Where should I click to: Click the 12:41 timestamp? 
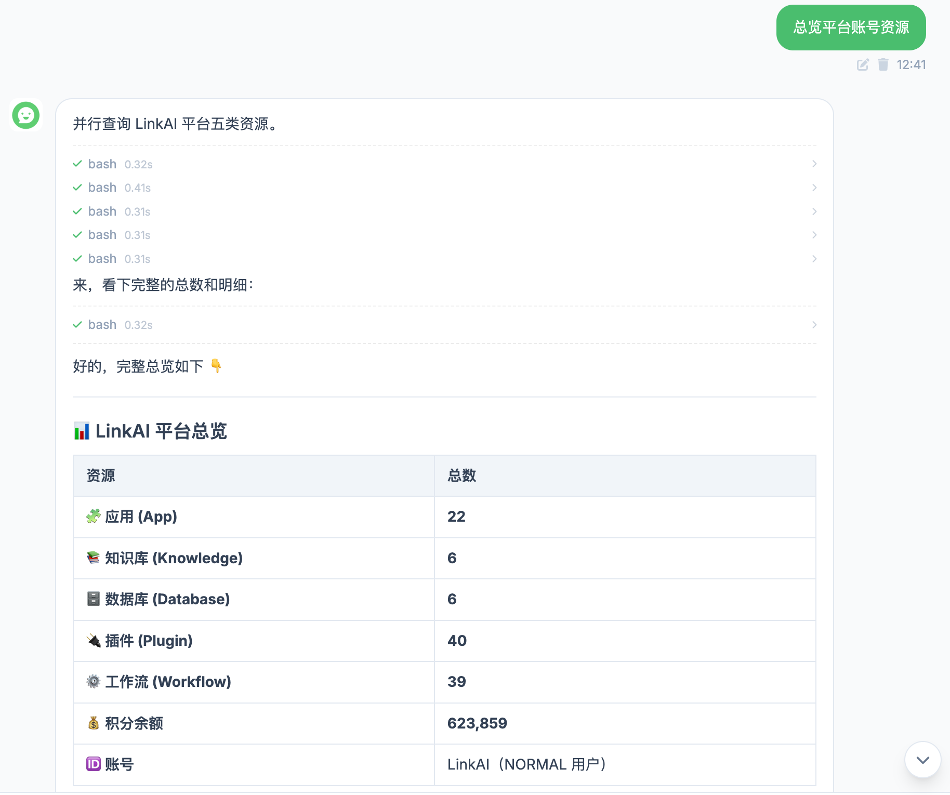point(911,64)
